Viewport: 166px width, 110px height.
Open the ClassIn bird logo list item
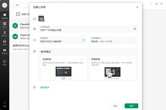click(x=20, y=37)
